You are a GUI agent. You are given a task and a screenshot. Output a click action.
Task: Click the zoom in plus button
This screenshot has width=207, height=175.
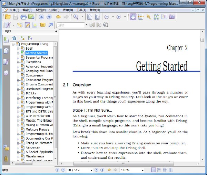pos(119,17)
